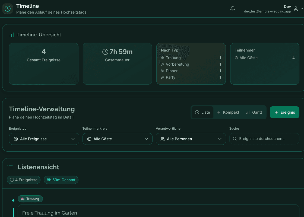Click the chevron of the Alle Ereignisse dropdown
Screen dimensions: 304x217
click(x=73, y=139)
